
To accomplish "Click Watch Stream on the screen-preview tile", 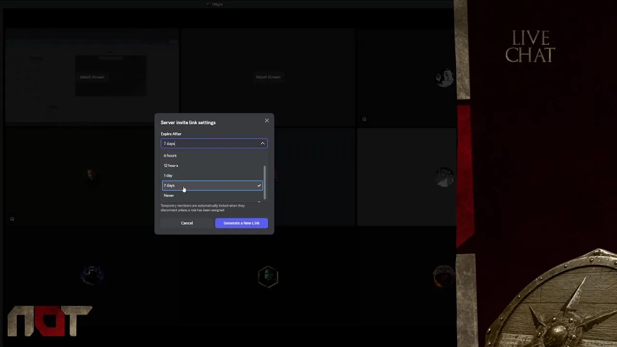I will 92,77.
